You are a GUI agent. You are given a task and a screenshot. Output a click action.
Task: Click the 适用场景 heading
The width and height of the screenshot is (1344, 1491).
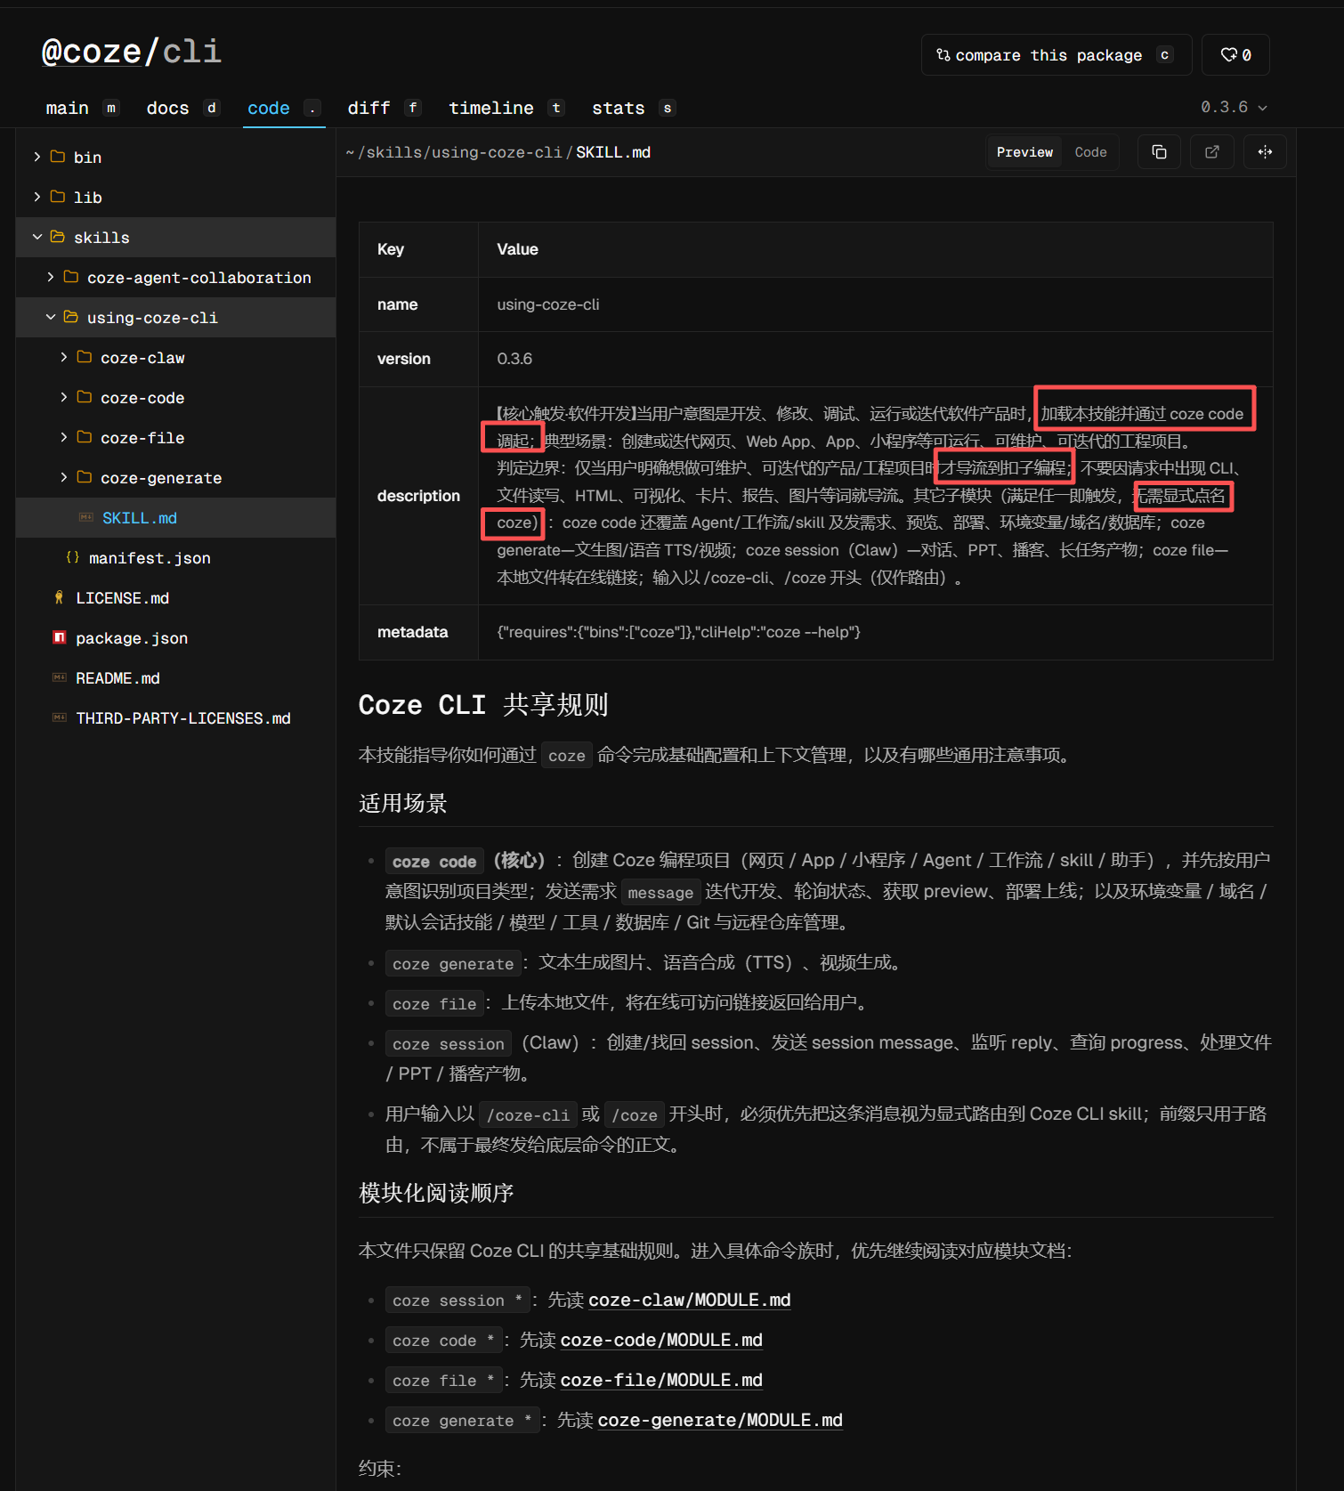coord(403,803)
